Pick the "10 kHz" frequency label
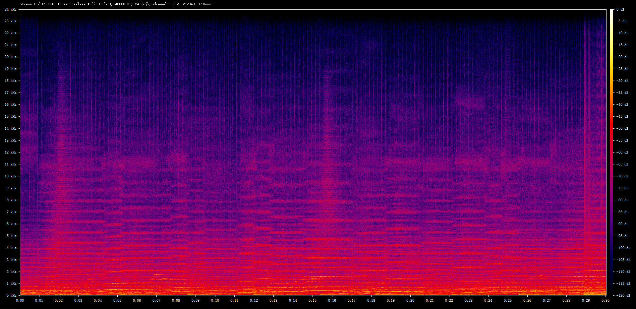Image resolution: width=636 pixels, height=309 pixels. point(10,176)
